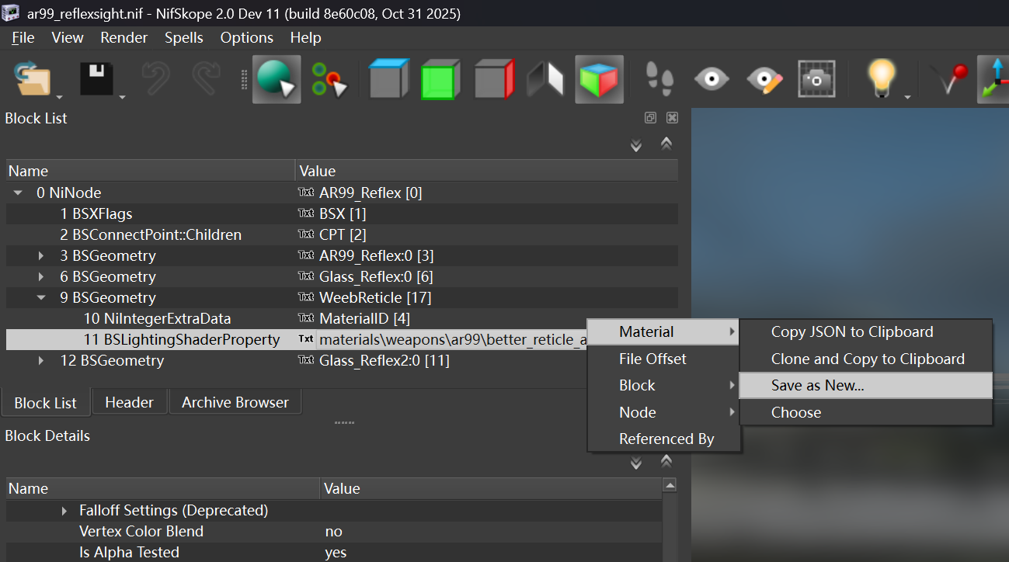
Task: Collapse the 9 BSGeometry row
Action: (x=41, y=297)
